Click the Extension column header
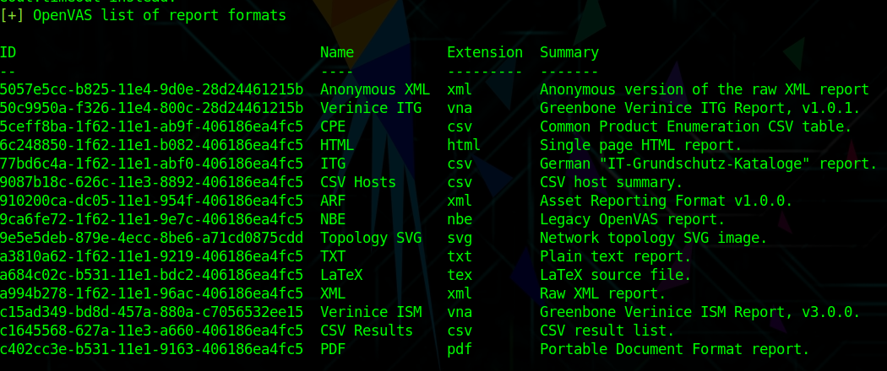 [485, 52]
